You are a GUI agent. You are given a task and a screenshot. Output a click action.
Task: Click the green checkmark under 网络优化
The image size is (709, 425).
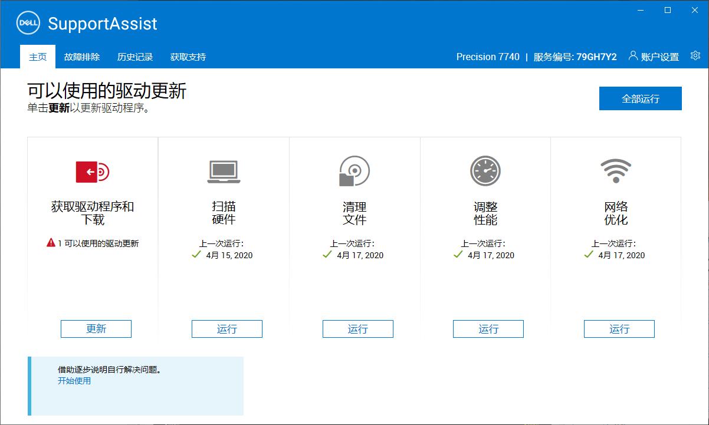click(588, 255)
